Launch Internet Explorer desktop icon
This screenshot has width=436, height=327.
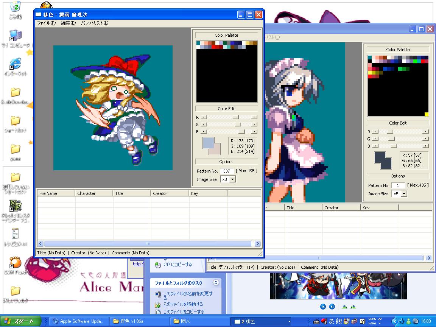(x=16, y=67)
